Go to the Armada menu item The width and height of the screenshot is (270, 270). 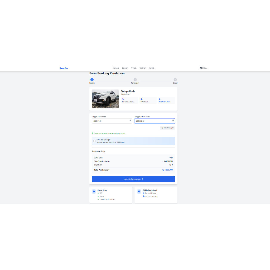(134, 68)
